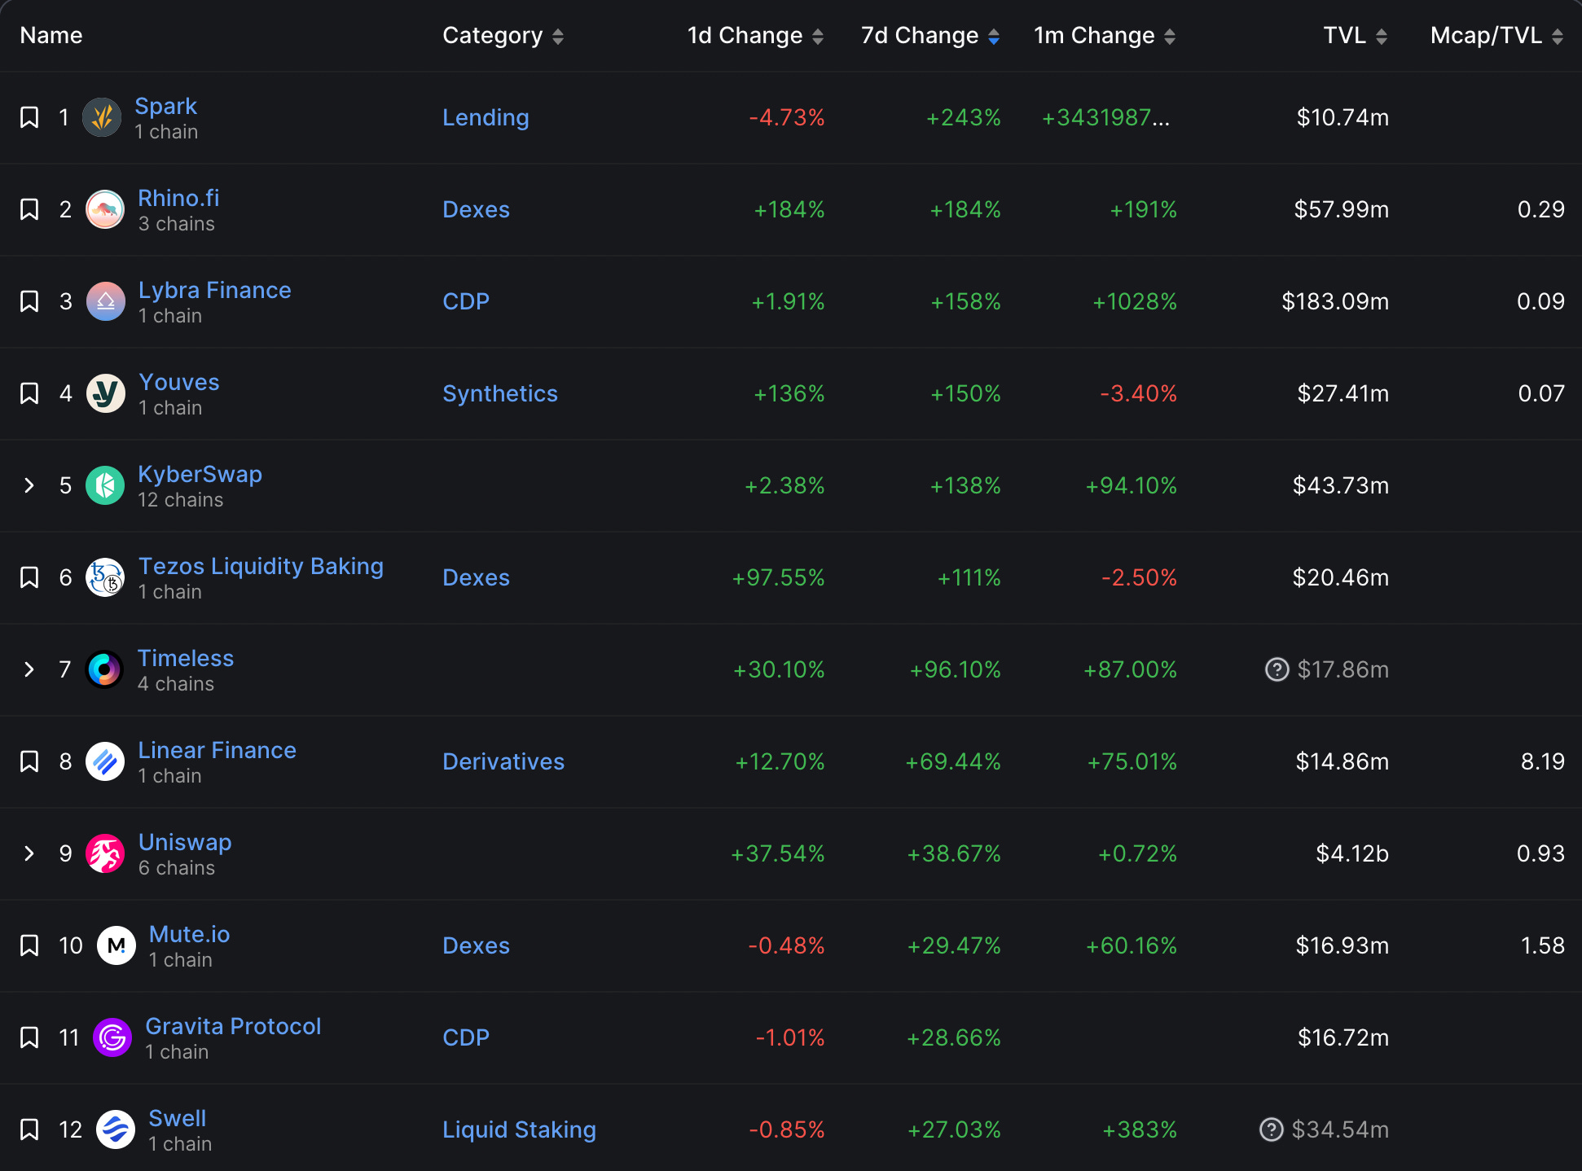Click the Spark protocol logo icon
This screenshot has height=1171, width=1582.
click(x=102, y=118)
